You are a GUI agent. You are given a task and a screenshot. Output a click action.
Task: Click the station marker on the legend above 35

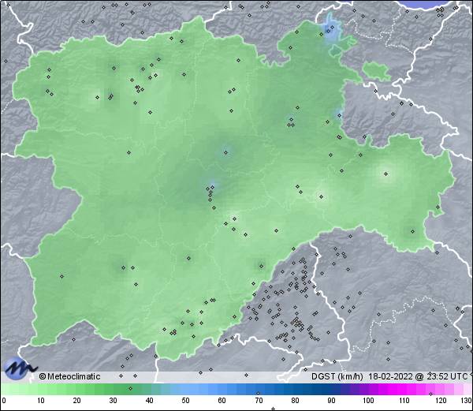pyautogui.click(x=130, y=388)
